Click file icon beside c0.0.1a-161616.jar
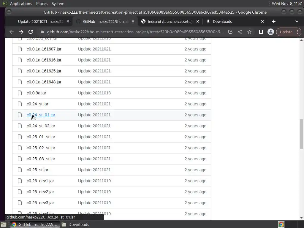This screenshot has height=228, width=304. 20,60
